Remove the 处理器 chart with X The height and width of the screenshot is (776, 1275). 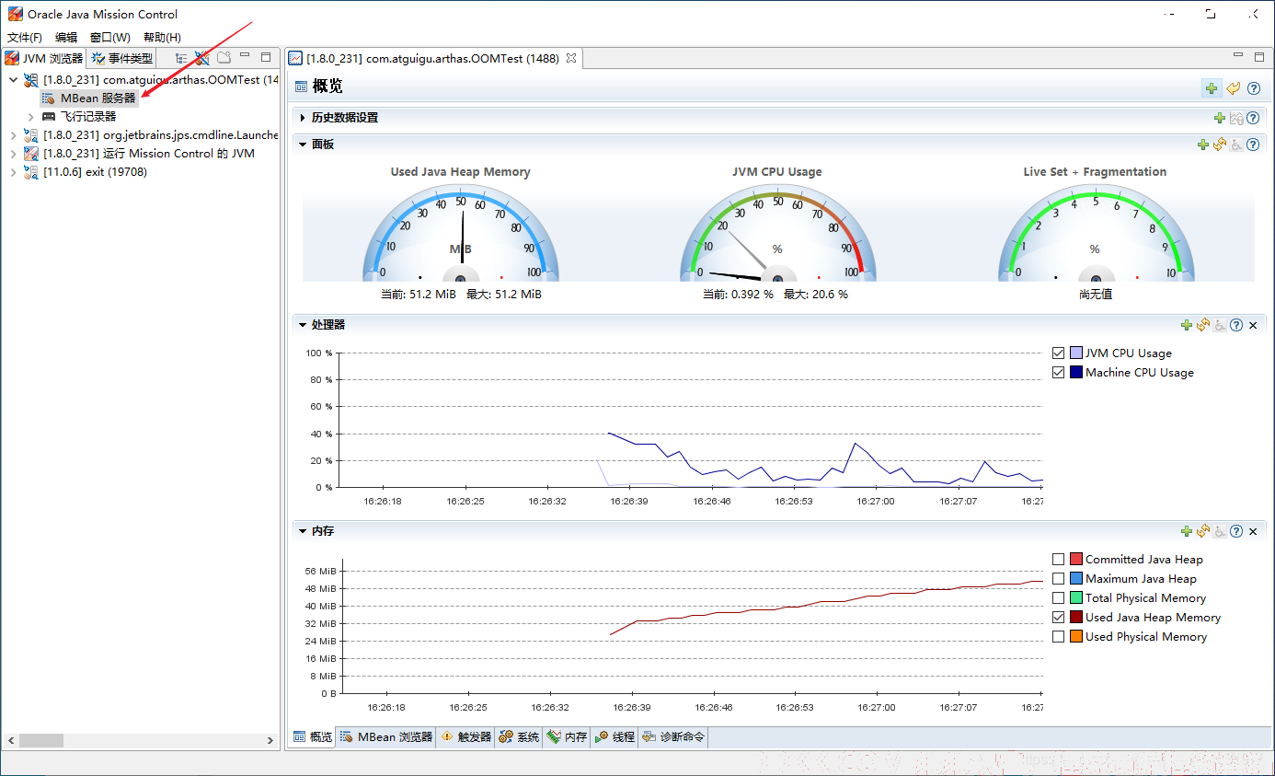point(1253,325)
